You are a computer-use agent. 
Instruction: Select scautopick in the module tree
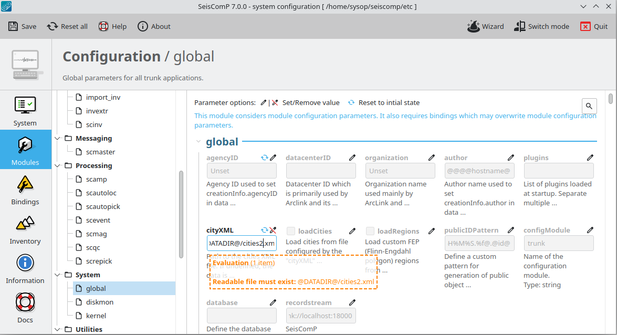point(103,206)
